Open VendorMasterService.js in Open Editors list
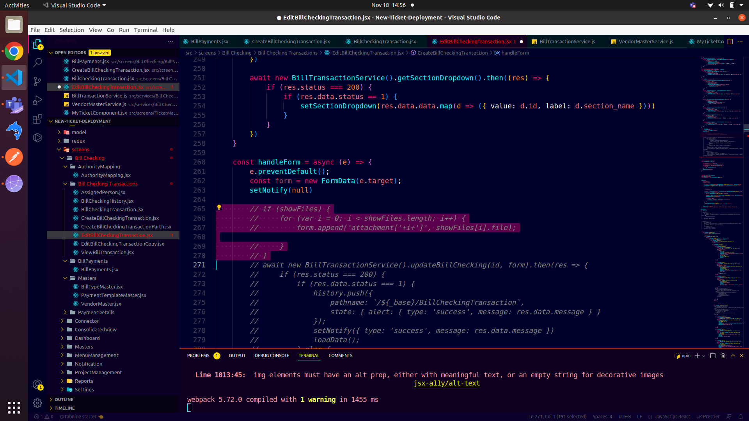 (x=99, y=104)
